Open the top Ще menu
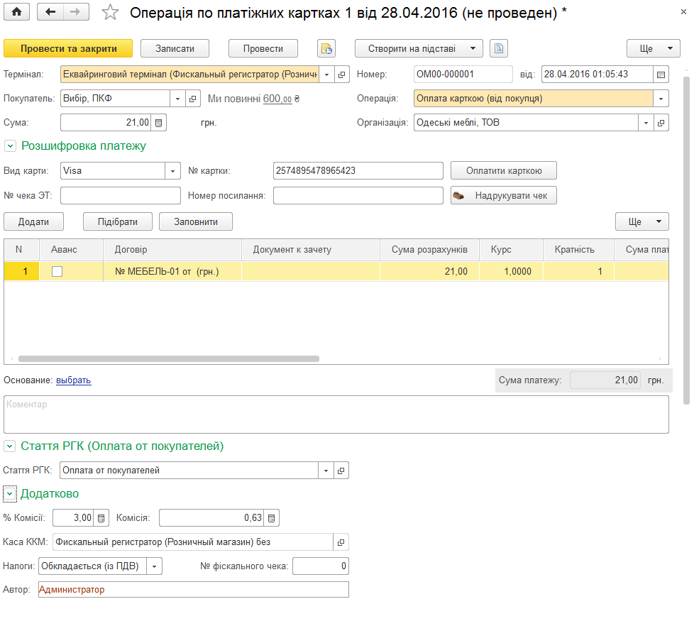Screen dimensions: 694x626 point(654,49)
